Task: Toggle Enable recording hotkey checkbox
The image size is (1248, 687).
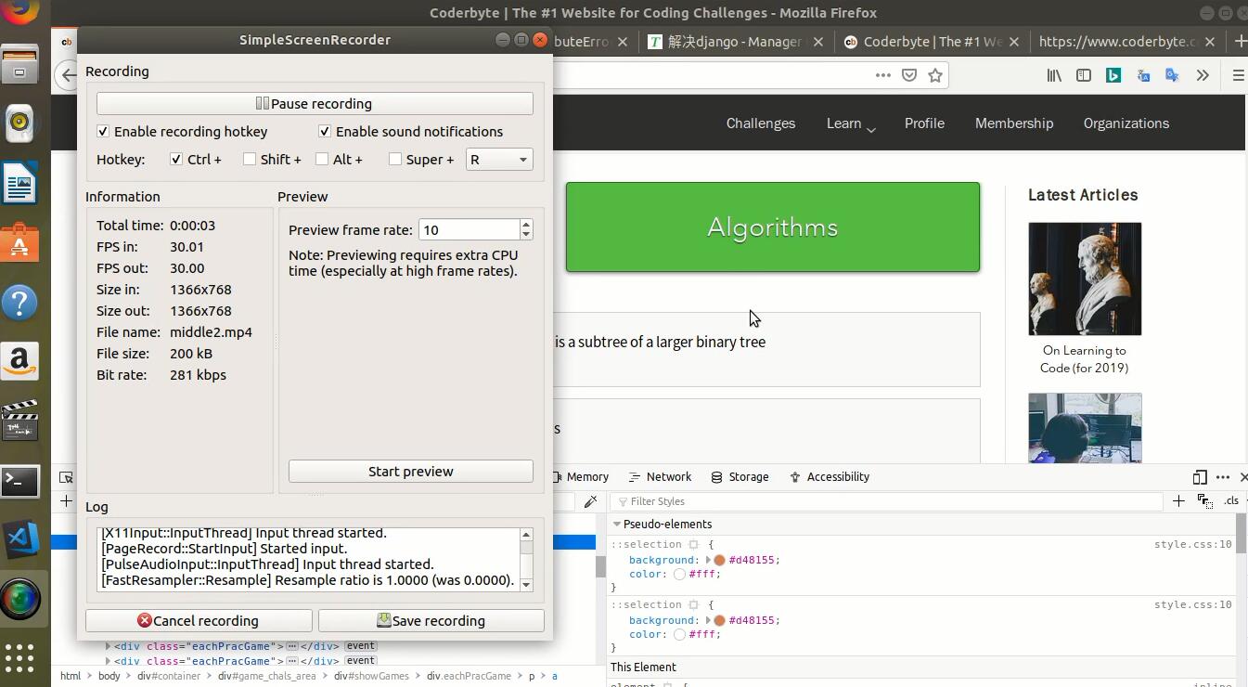Action: (103, 132)
